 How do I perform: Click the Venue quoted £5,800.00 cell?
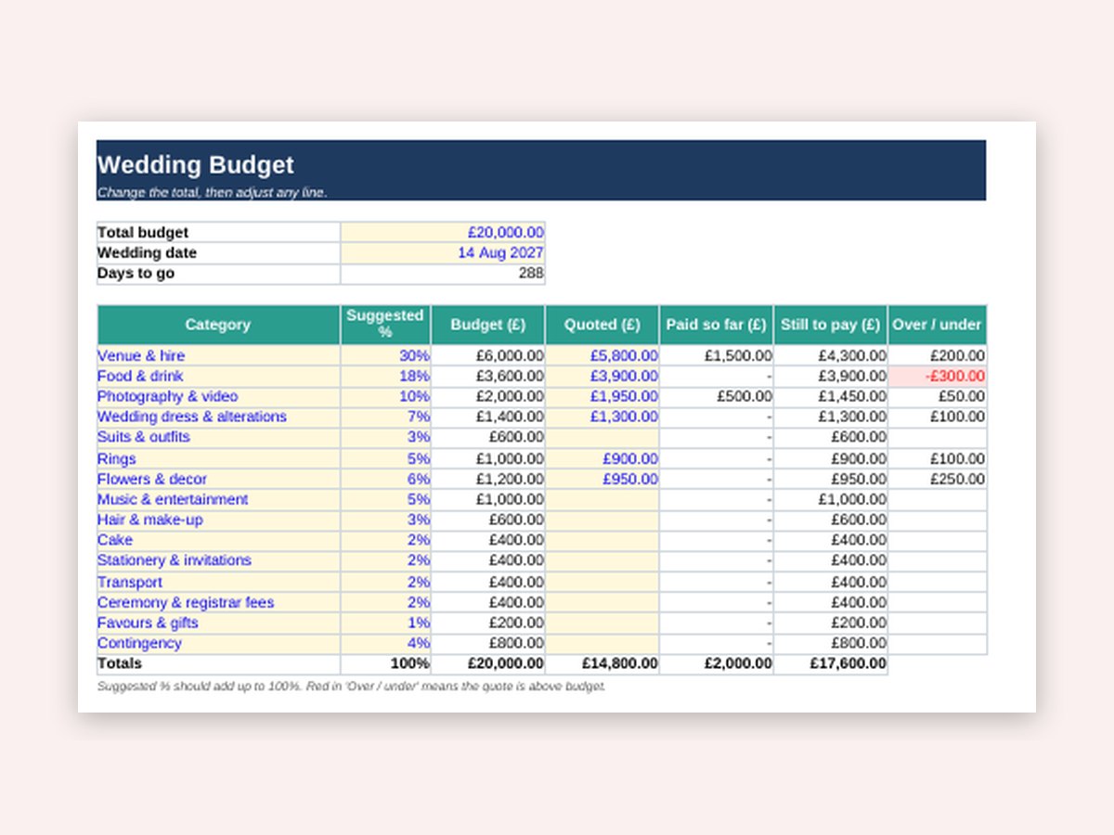coord(602,355)
